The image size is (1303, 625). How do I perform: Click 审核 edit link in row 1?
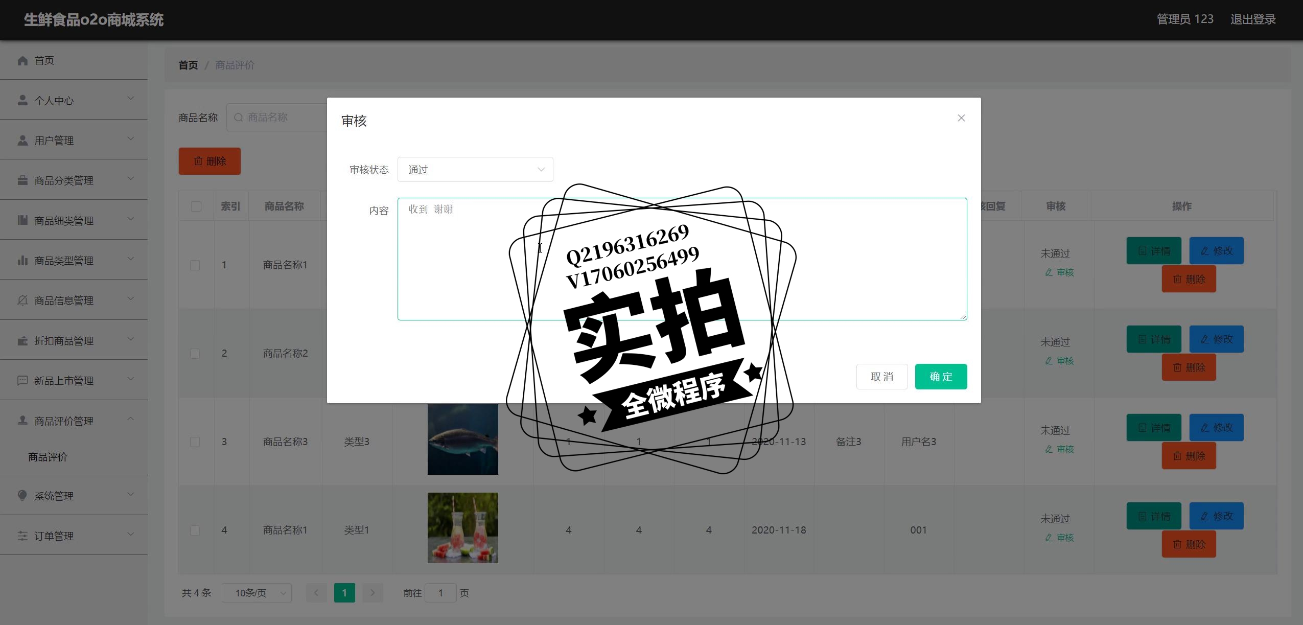click(x=1059, y=272)
